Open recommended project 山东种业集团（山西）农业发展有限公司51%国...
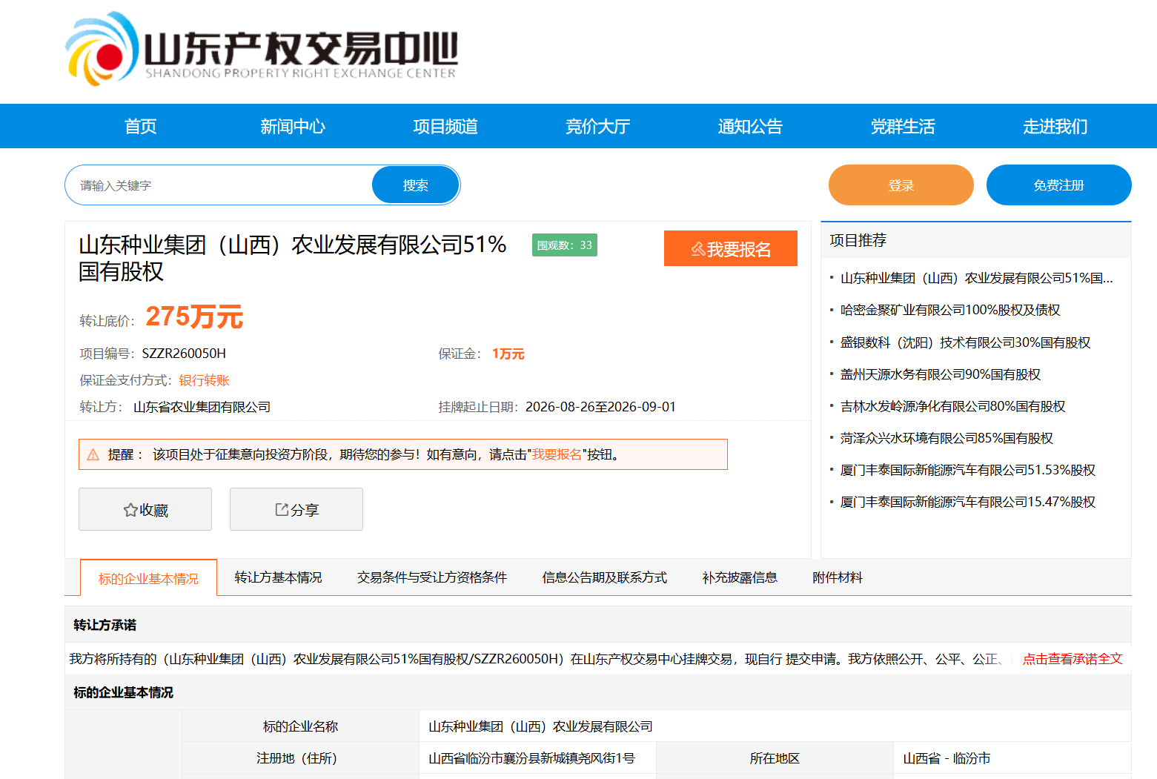The width and height of the screenshot is (1157, 779). [977, 278]
